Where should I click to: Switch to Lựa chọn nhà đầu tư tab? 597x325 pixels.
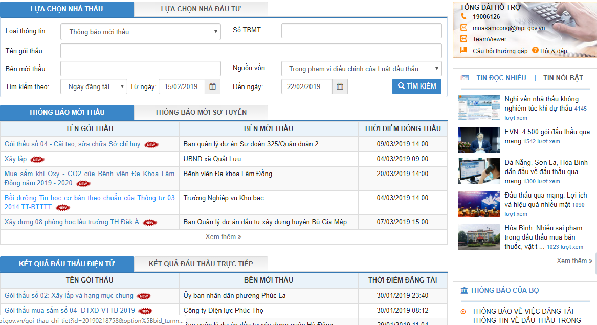201,9
